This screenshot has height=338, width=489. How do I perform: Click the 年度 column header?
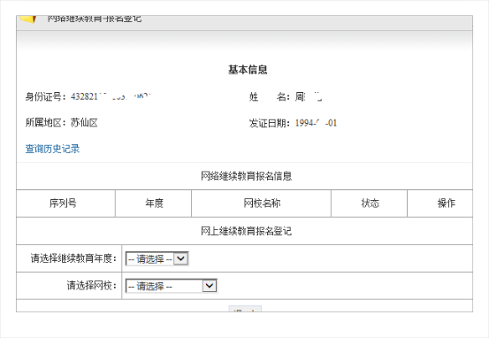[154, 204]
